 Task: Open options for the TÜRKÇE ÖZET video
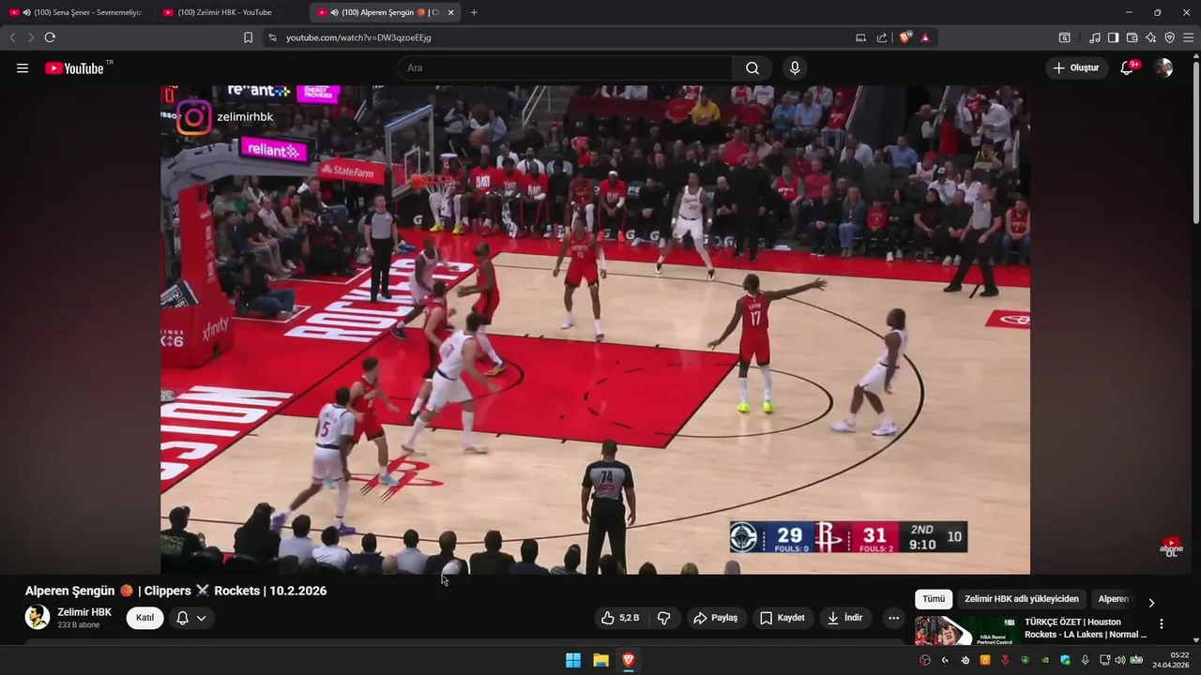(1162, 624)
